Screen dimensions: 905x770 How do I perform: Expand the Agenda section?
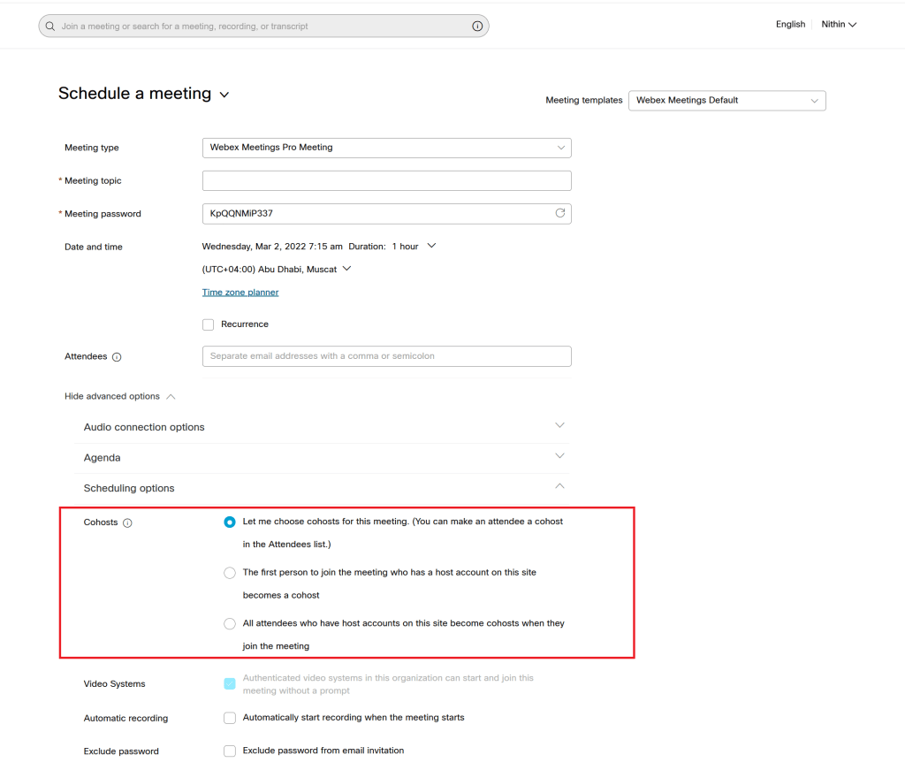559,456
